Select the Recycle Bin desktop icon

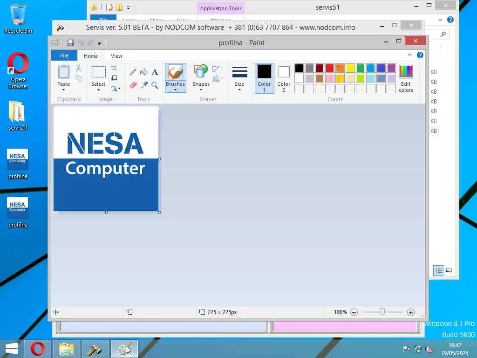[18, 19]
